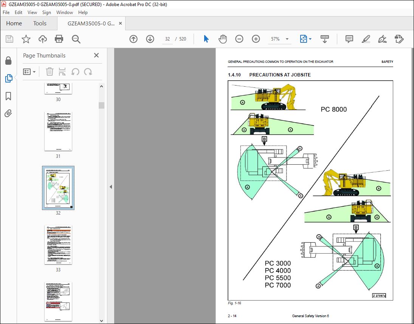Add a comment with speech bubble icon
Viewport: 414px width, 324px height.
pyautogui.click(x=349, y=39)
